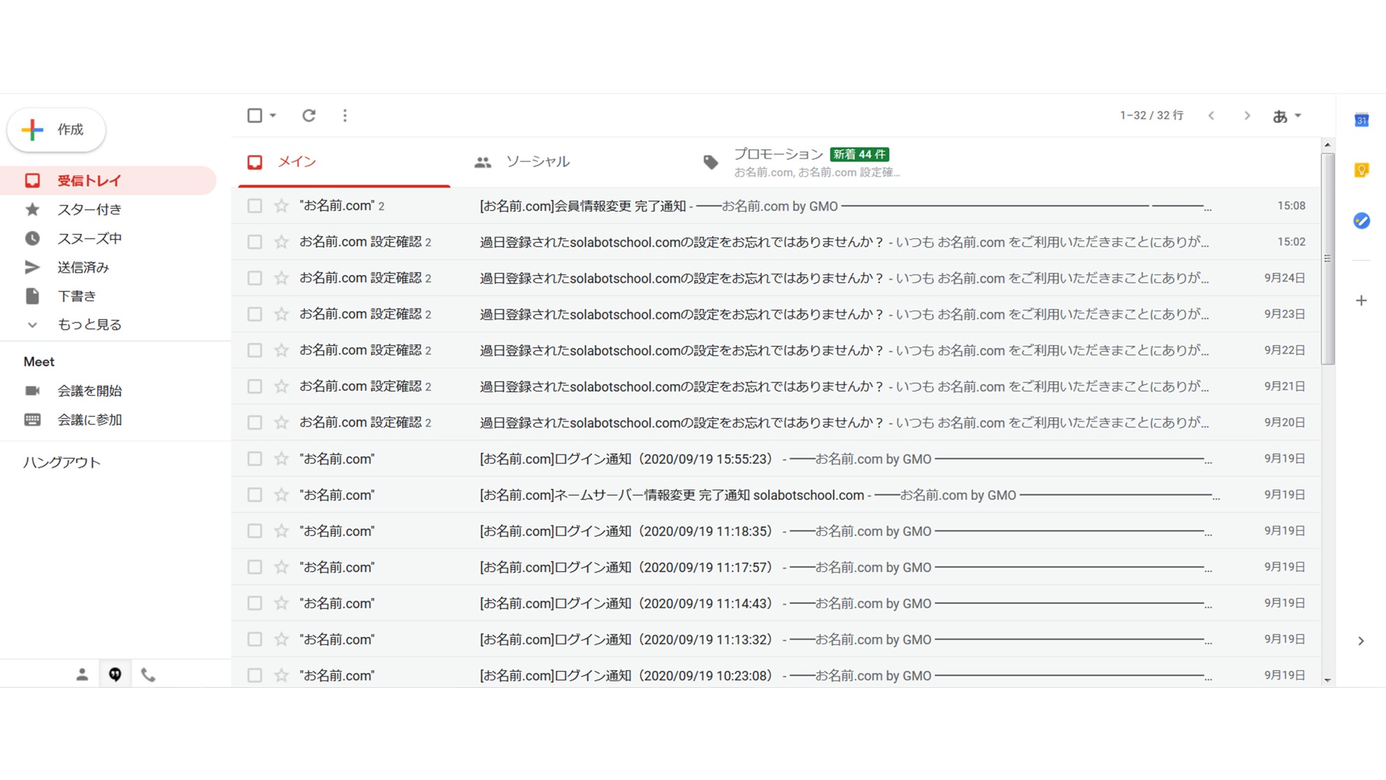This screenshot has width=1386, height=780.
Task: Open Hangouts phone call icon
Action: [x=148, y=675]
